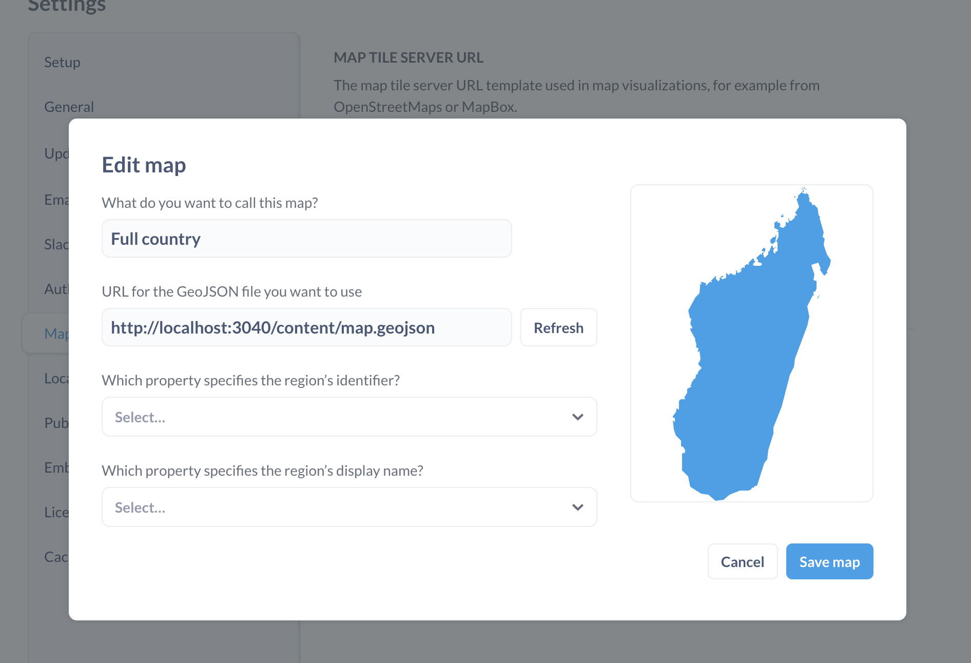The width and height of the screenshot is (971, 663).
Task: Open the Email settings sidebar item
Action: point(56,200)
